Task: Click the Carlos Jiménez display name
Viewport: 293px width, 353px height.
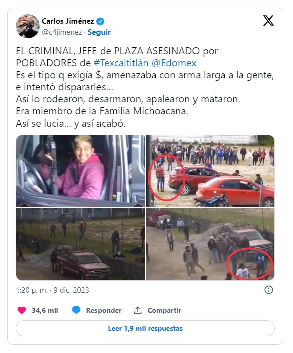Action: click(68, 21)
